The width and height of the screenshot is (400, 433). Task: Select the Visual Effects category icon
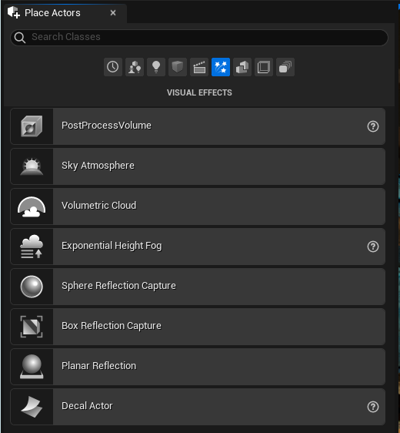[x=221, y=67]
